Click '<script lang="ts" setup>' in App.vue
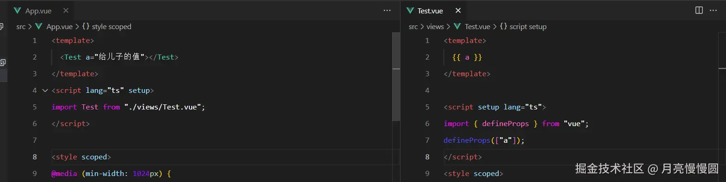This screenshot has height=182, width=726. [103, 91]
